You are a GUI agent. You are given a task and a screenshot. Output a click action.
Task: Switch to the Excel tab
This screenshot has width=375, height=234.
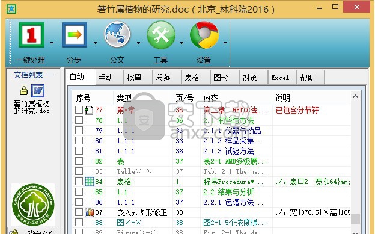click(x=282, y=78)
